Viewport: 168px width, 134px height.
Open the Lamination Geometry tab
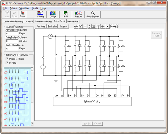coord(13,21)
